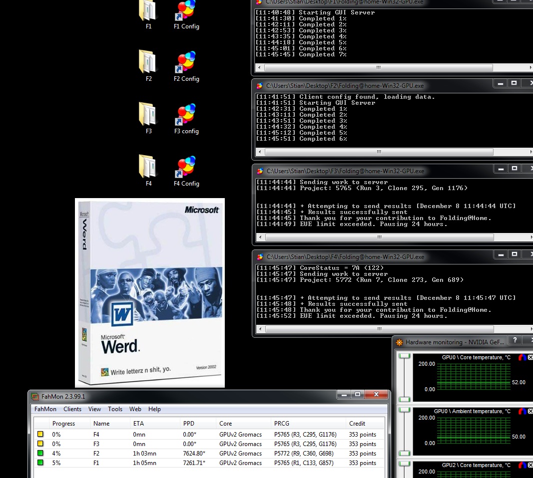The height and width of the screenshot is (478, 533).
Task: Click the GPU2 Core temperature magnet icon
Action: pyautogui.click(x=522, y=465)
